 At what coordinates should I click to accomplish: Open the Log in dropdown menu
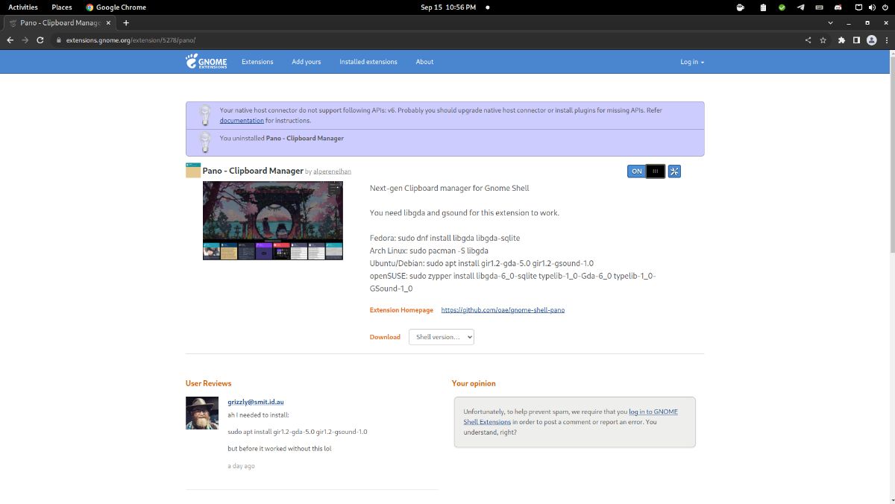point(691,62)
